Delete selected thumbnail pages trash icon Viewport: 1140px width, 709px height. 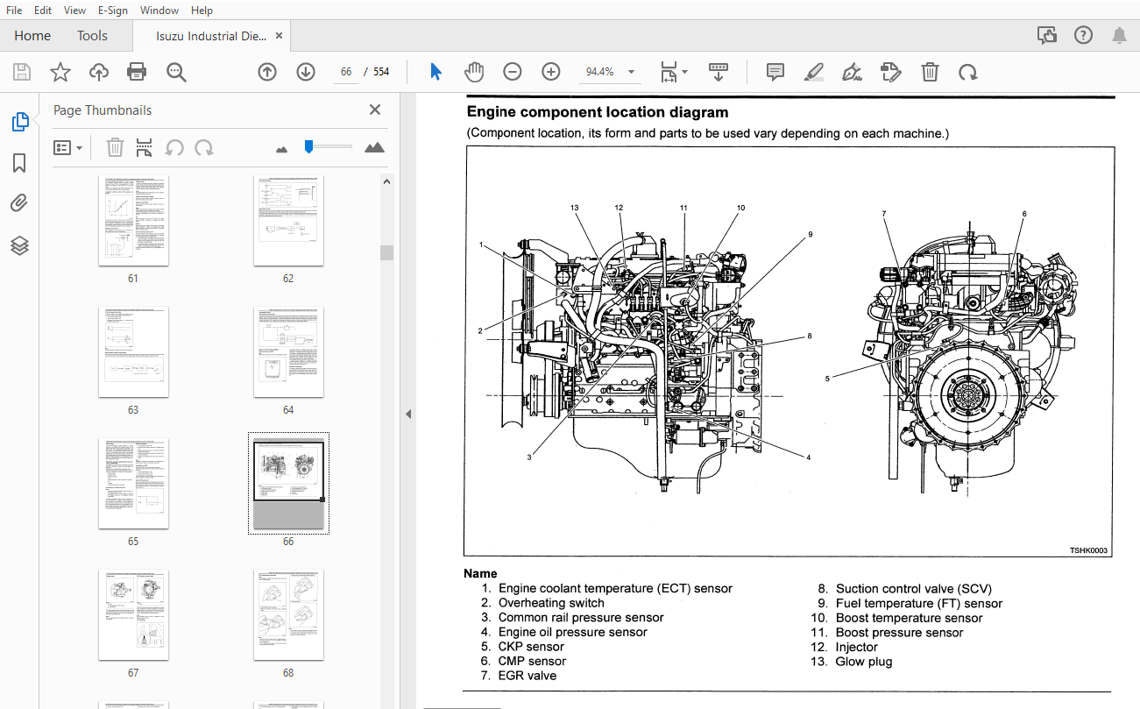point(115,147)
